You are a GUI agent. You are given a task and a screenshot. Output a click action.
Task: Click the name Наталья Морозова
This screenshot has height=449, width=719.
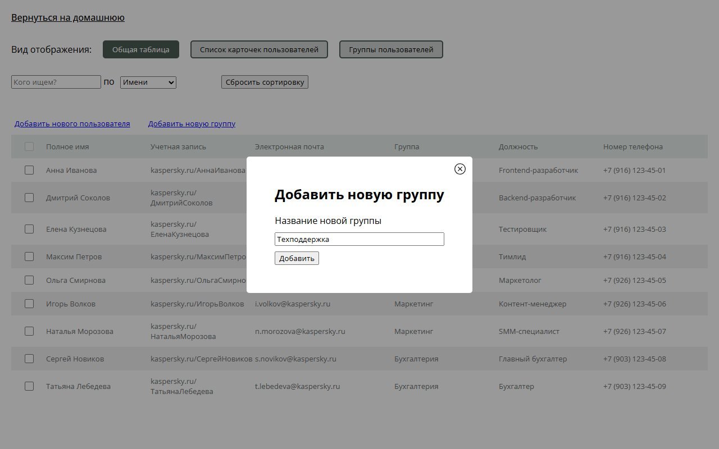(80, 331)
